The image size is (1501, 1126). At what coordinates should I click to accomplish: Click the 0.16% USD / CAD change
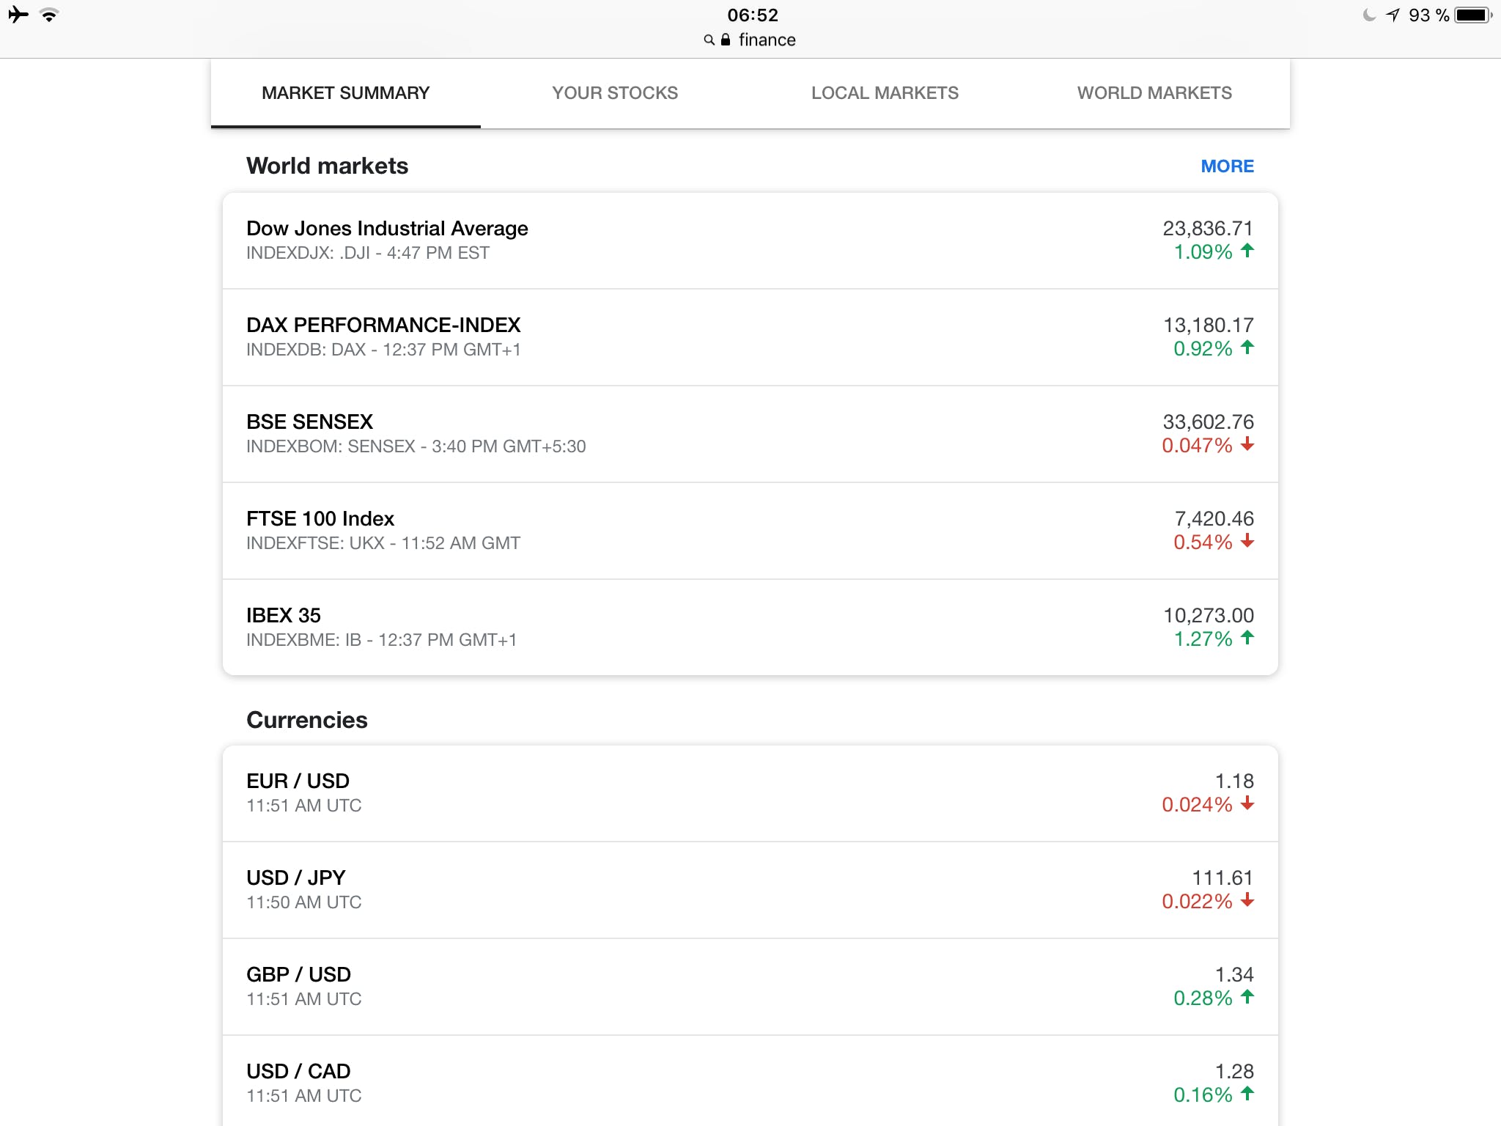(1203, 1095)
